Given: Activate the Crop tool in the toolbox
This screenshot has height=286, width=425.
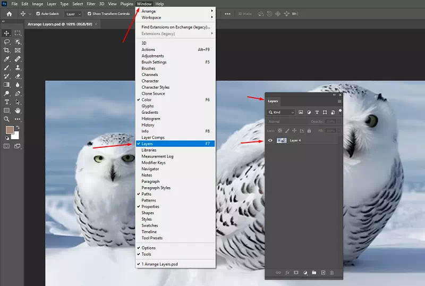Looking at the screenshot, I should click(7, 50).
